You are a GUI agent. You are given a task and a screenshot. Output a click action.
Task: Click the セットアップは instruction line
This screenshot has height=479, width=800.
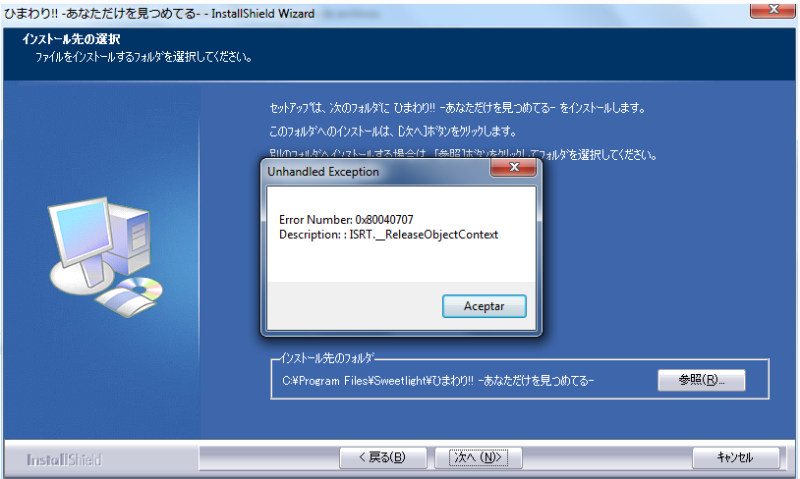458,108
